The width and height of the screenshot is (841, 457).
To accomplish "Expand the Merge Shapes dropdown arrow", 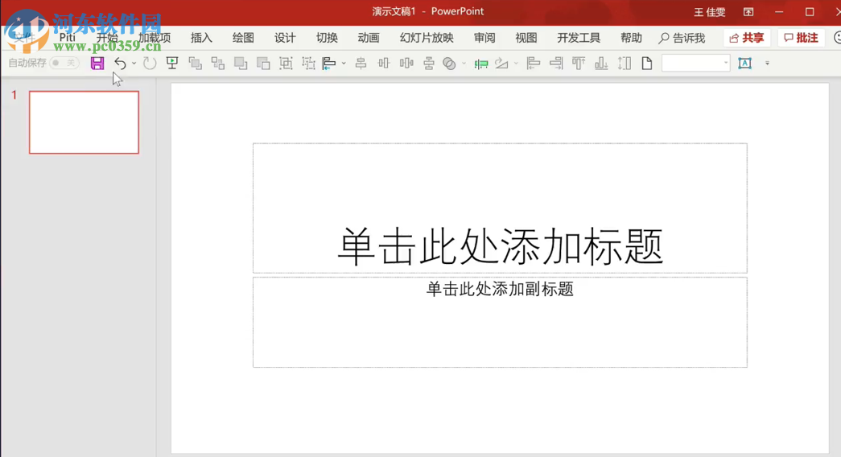I will (x=464, y=64).
